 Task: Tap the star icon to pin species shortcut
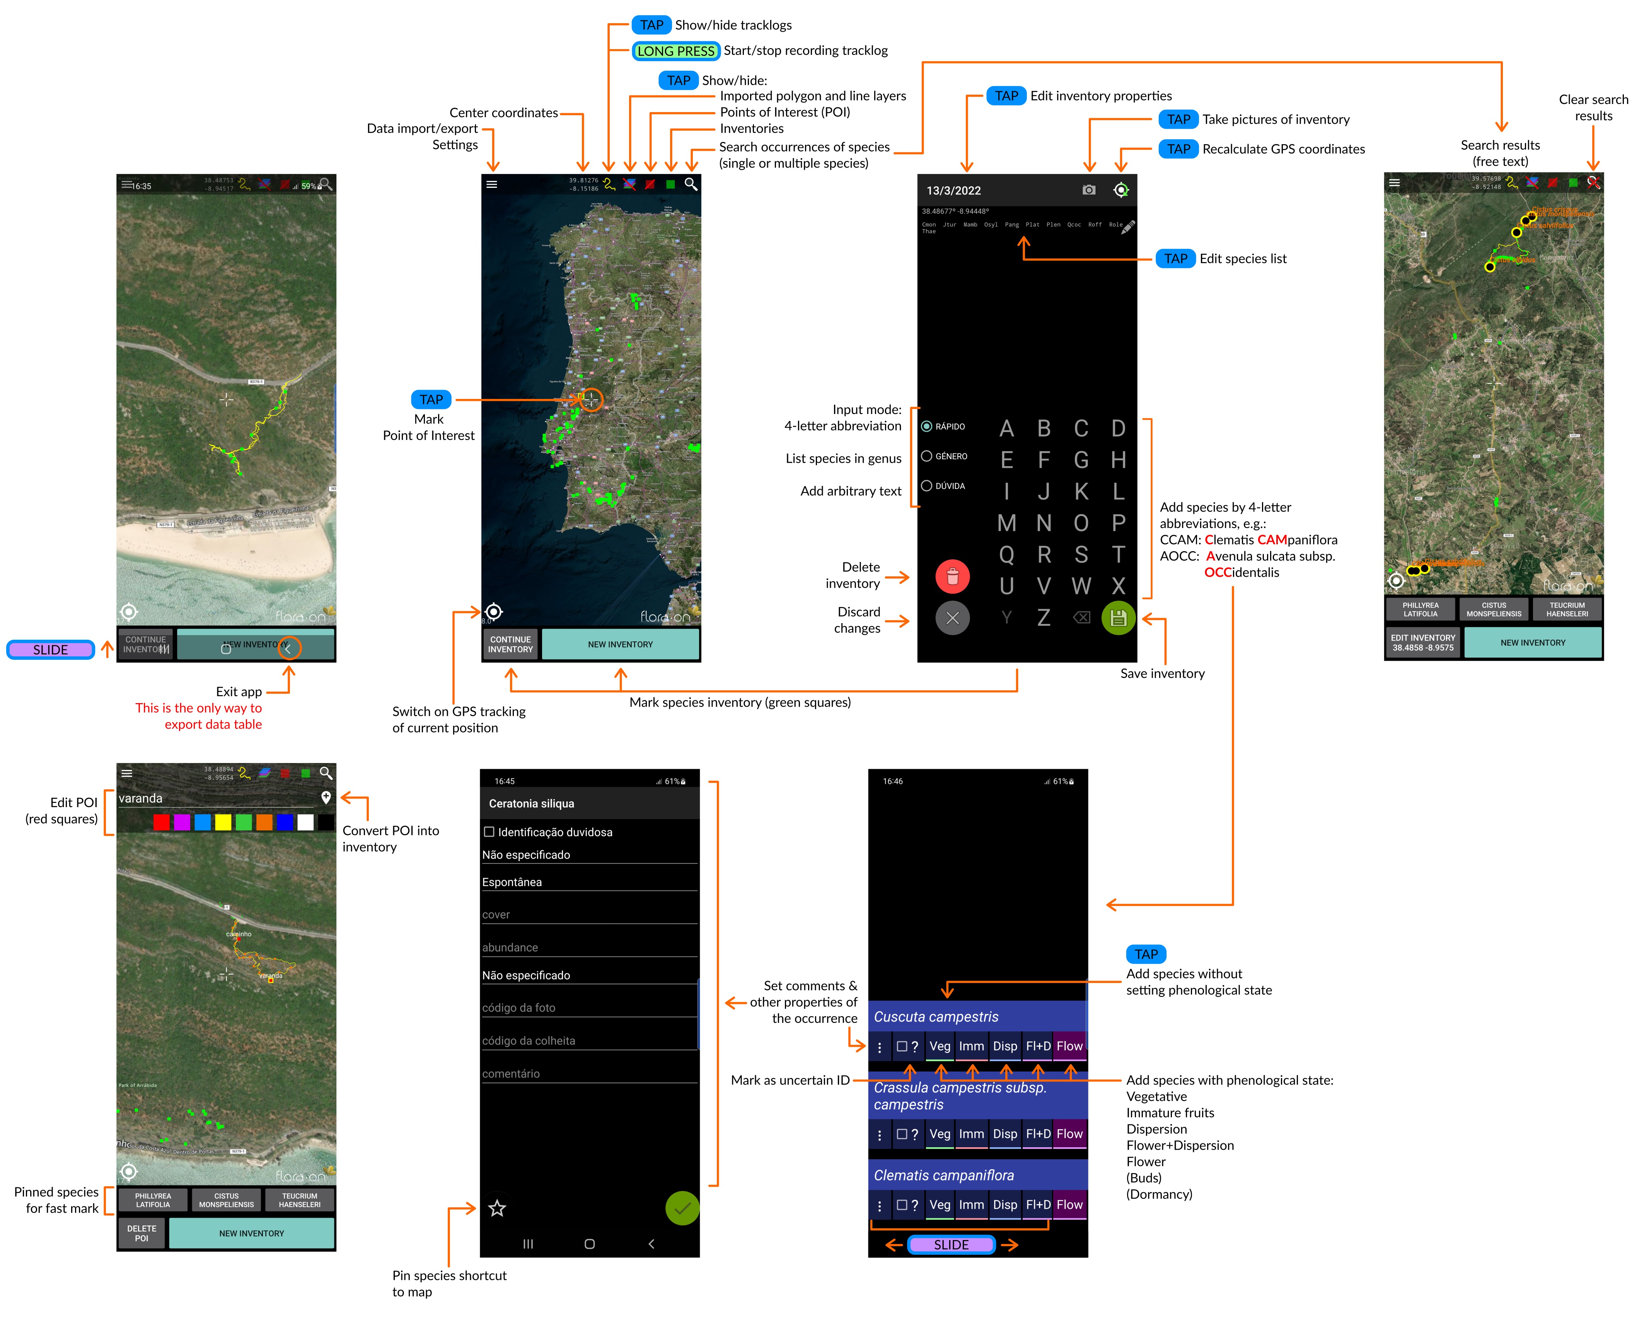click(497, 1208)
